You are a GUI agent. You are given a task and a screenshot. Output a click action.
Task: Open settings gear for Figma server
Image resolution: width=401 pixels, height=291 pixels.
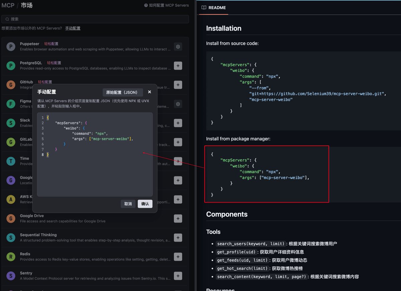pos(178,104)
